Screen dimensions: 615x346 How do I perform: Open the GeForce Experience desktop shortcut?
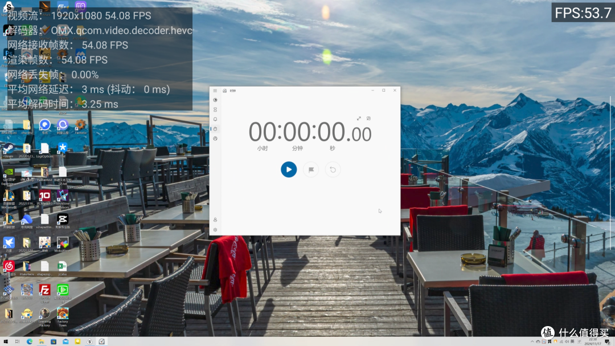[8, 176]
